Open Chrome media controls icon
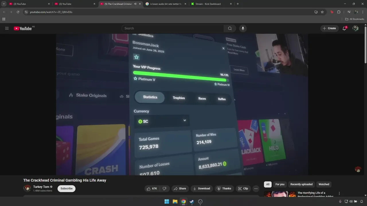The height and width of the screenshot is (206, 367). click(x=349, y=12)
